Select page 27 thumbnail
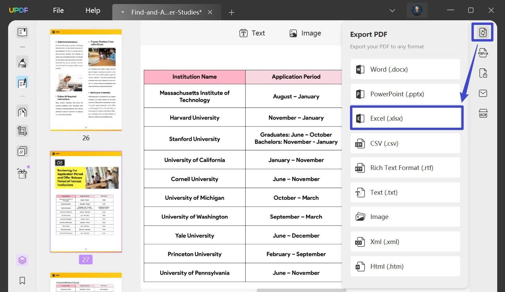505x292 pixels. tap(86, 202)
